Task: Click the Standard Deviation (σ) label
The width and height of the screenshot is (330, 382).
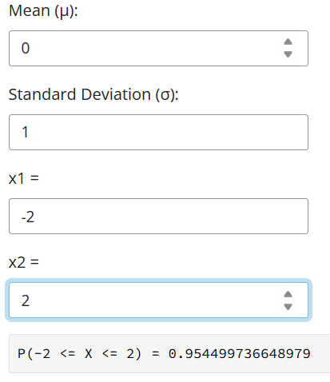Action: [x=93, y=94]
